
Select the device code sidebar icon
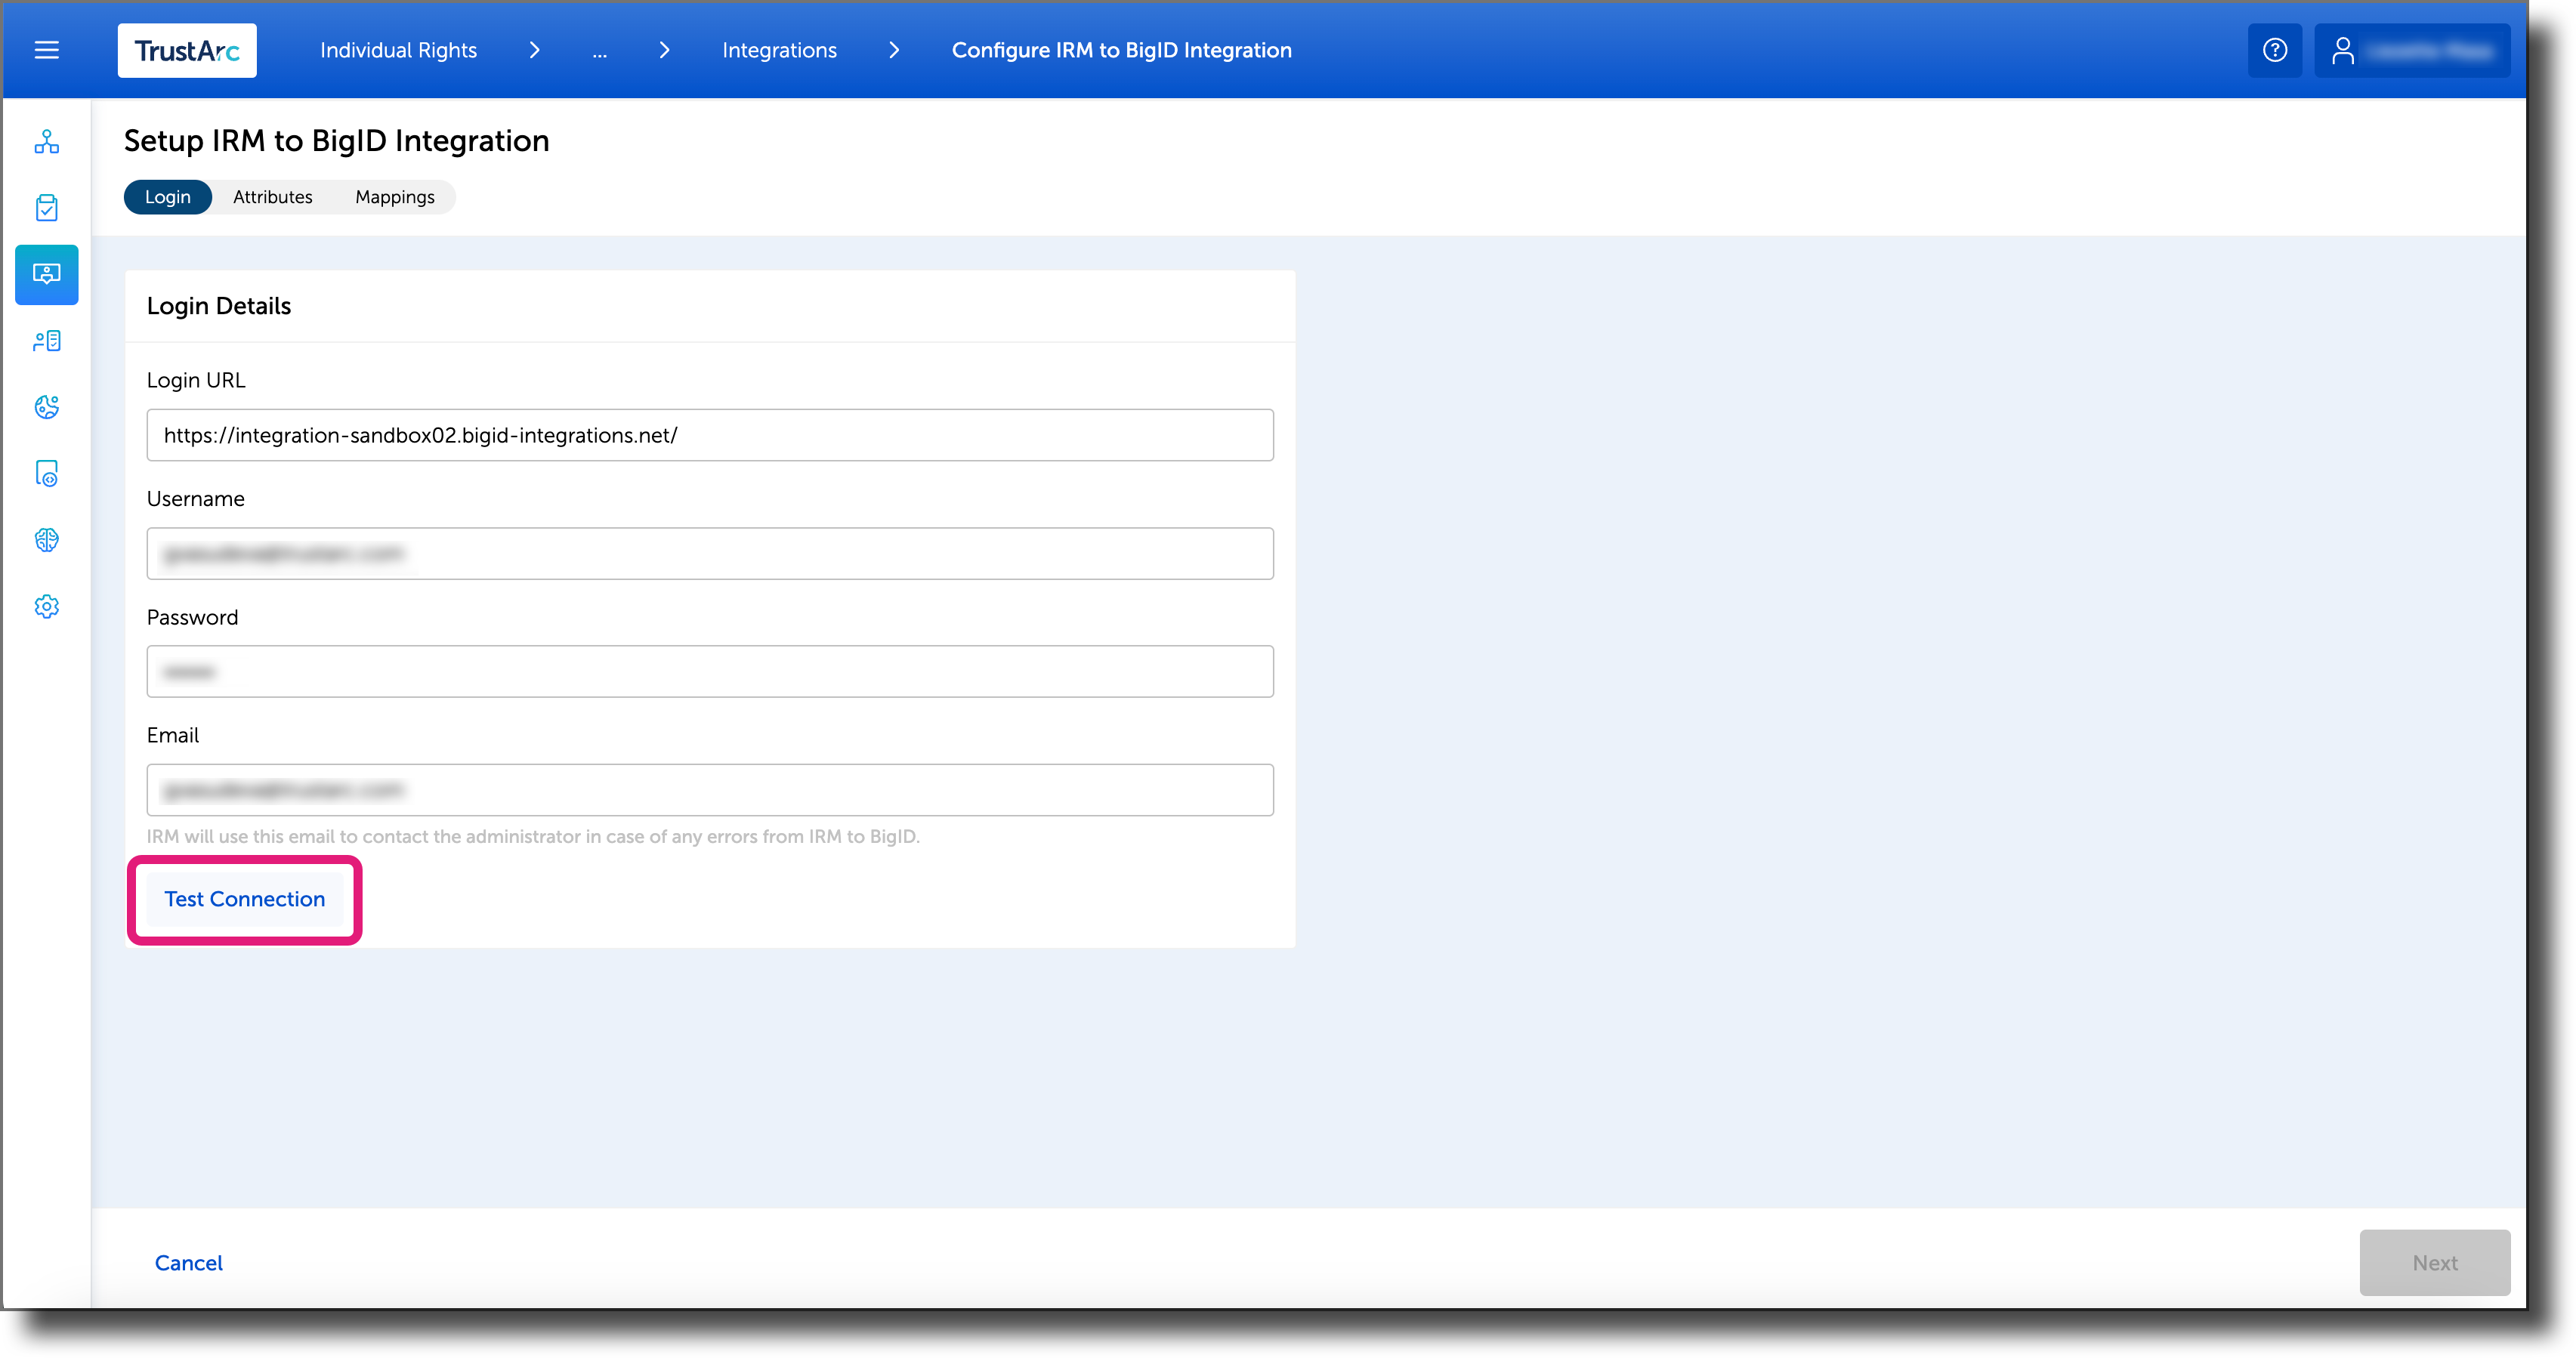tap(46, 474)
